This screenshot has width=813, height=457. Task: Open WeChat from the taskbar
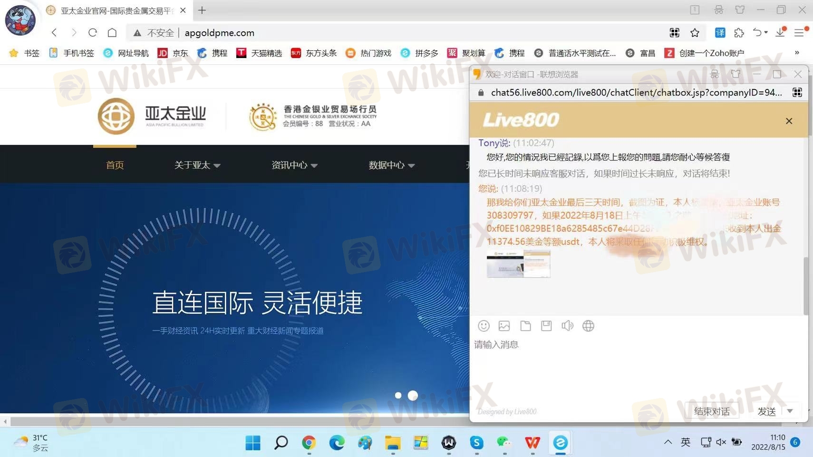click(x=504, y=443)
